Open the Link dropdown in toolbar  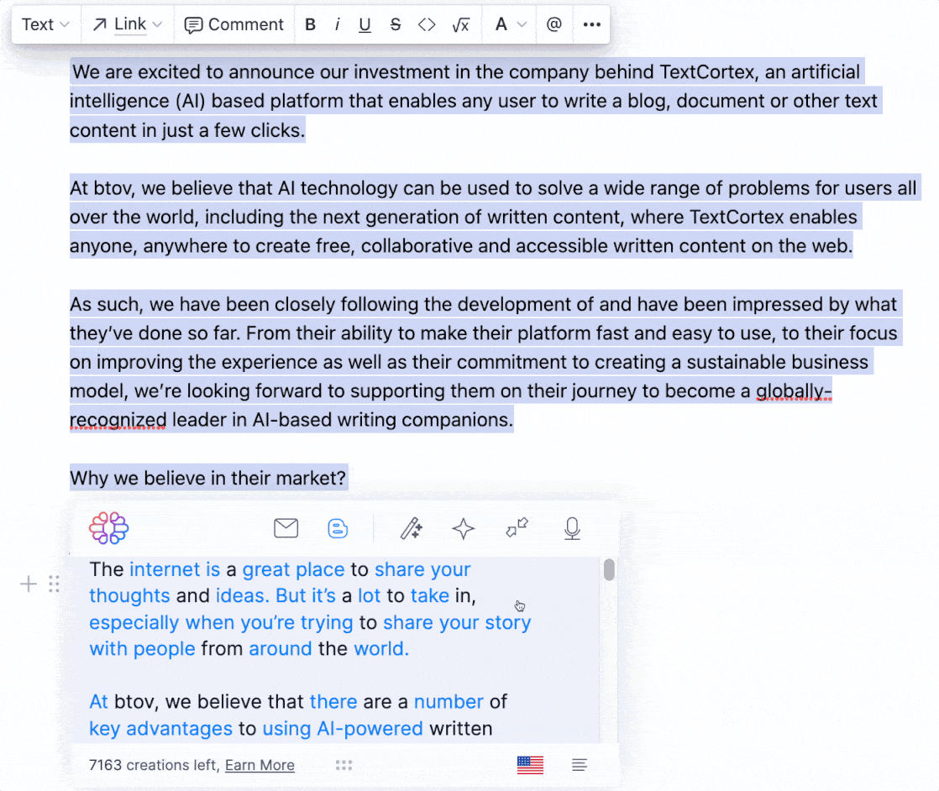click(128, 24)
